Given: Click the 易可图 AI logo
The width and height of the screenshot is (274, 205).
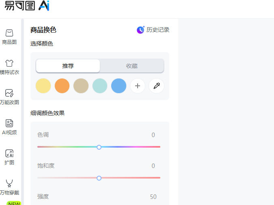Looking at the screenshot, I should (27, 6).
